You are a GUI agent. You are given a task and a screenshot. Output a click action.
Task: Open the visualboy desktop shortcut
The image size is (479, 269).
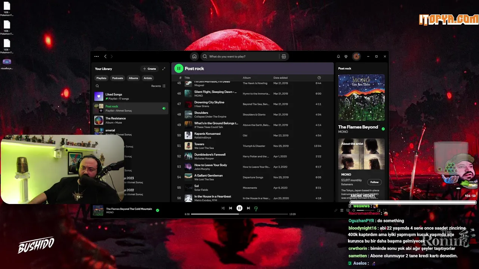click(7, 64)
